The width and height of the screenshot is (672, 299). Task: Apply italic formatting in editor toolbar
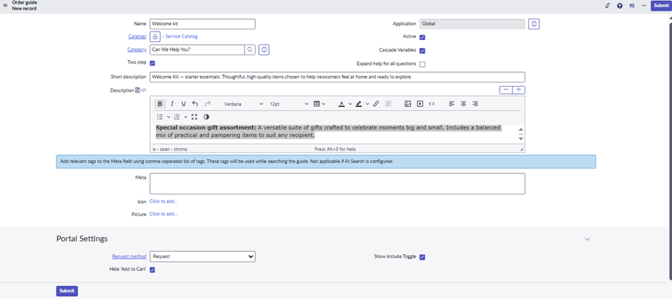coord(172,104)
